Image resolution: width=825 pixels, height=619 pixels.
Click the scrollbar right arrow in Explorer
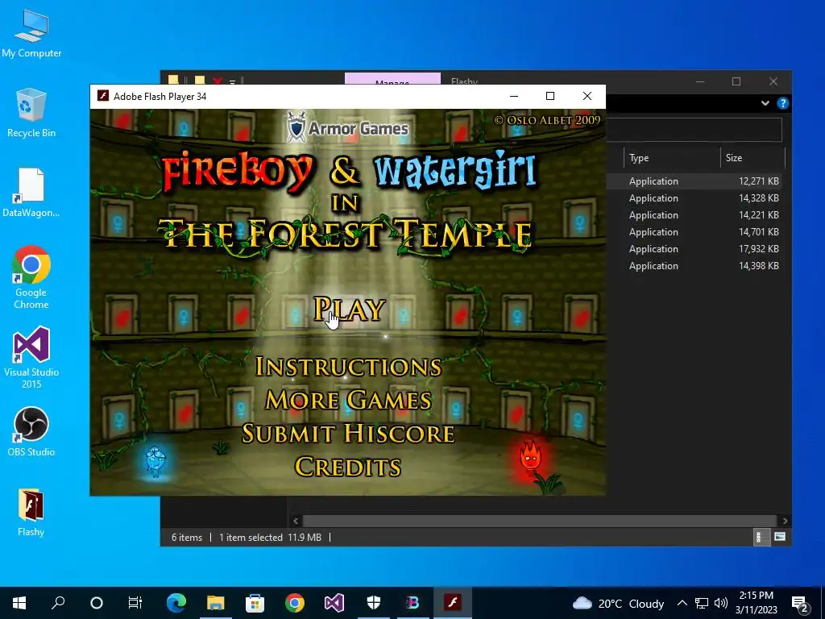click(785, 521)
